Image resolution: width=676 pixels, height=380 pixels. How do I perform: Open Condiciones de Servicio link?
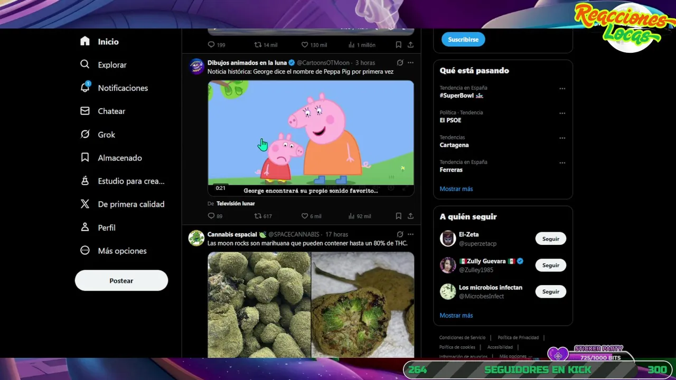tap(462, 338)
